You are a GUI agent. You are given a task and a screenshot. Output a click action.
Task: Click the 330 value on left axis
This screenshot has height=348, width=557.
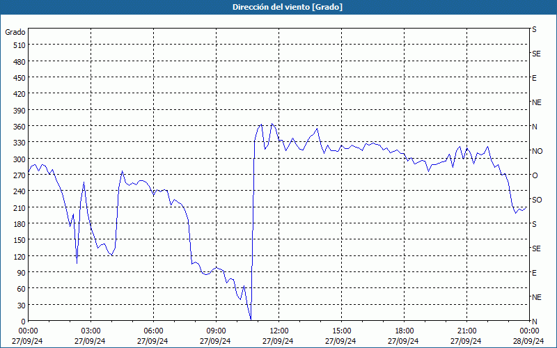(x=19, y=143)
